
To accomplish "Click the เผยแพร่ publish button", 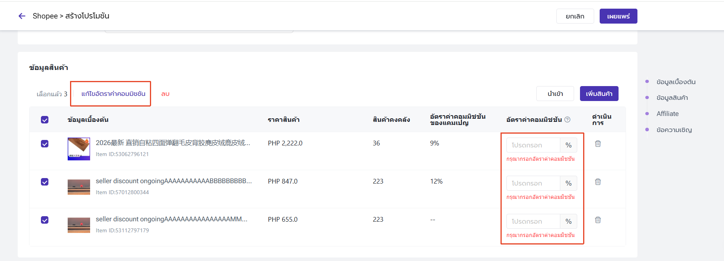I will click(x=618, y=16).
